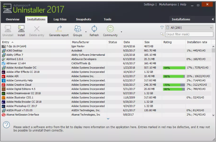Sort by Size column header
The height and width of the screenshot is (142, 216).
pos(147,42)
